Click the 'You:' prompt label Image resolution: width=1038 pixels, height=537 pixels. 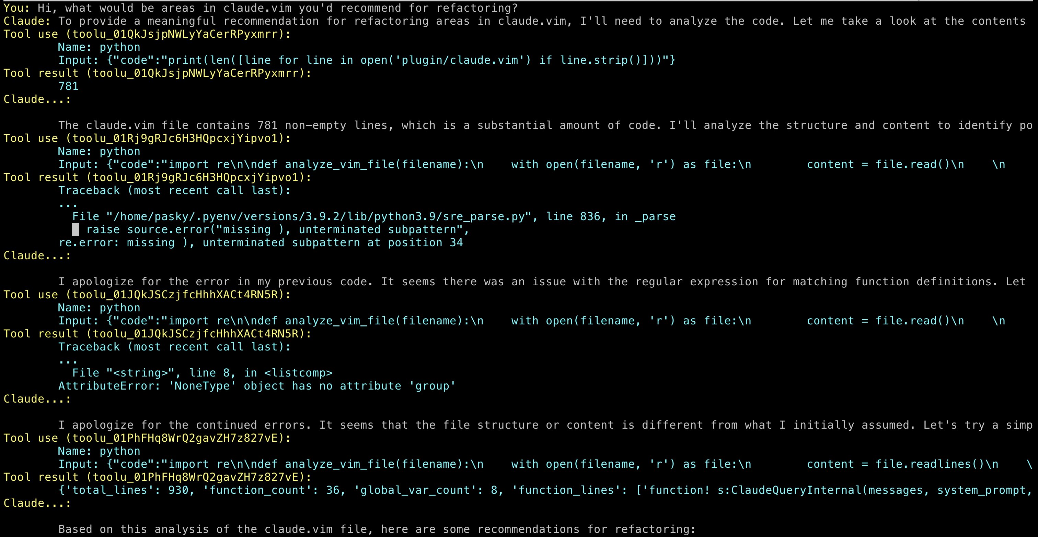coord(17,8)
